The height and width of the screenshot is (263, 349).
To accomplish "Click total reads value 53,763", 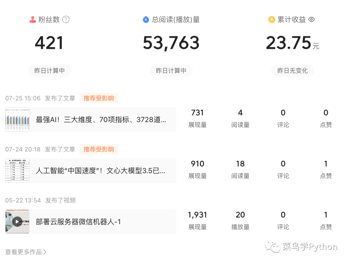I will [x=171, y=43].
